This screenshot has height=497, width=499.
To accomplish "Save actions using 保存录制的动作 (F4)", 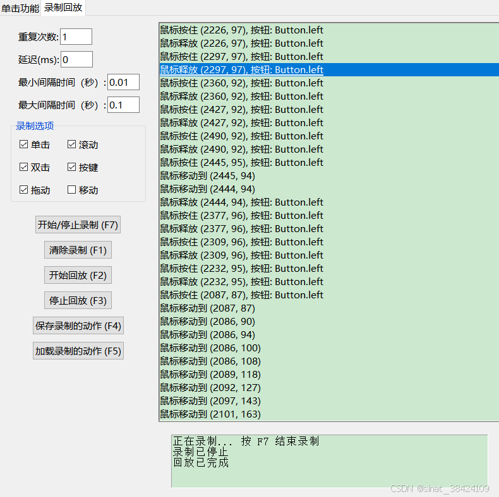I will [78, 325].
